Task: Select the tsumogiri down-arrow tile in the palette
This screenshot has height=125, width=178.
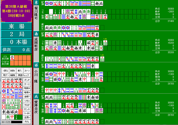Action: (16, 117)
